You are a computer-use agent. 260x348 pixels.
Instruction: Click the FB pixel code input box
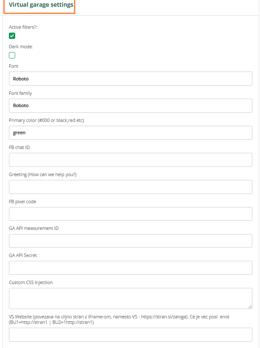(x=130, y=214)
